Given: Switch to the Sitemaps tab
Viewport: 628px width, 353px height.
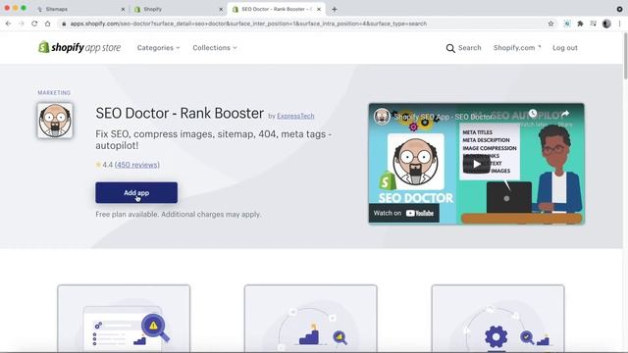Looking at the screenshot, I should pyautogui.click(x=80, y=9).
